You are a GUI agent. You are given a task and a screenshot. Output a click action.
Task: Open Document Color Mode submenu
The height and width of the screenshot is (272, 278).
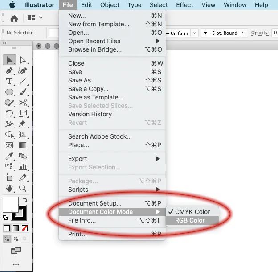click(112, 212)
